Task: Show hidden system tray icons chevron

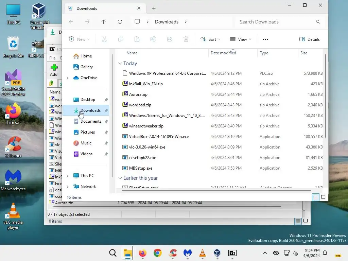Action: point(265,253)
